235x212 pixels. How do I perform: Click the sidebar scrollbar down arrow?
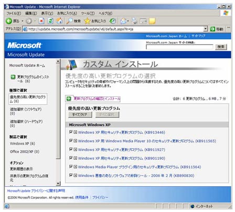pos(58,184)
